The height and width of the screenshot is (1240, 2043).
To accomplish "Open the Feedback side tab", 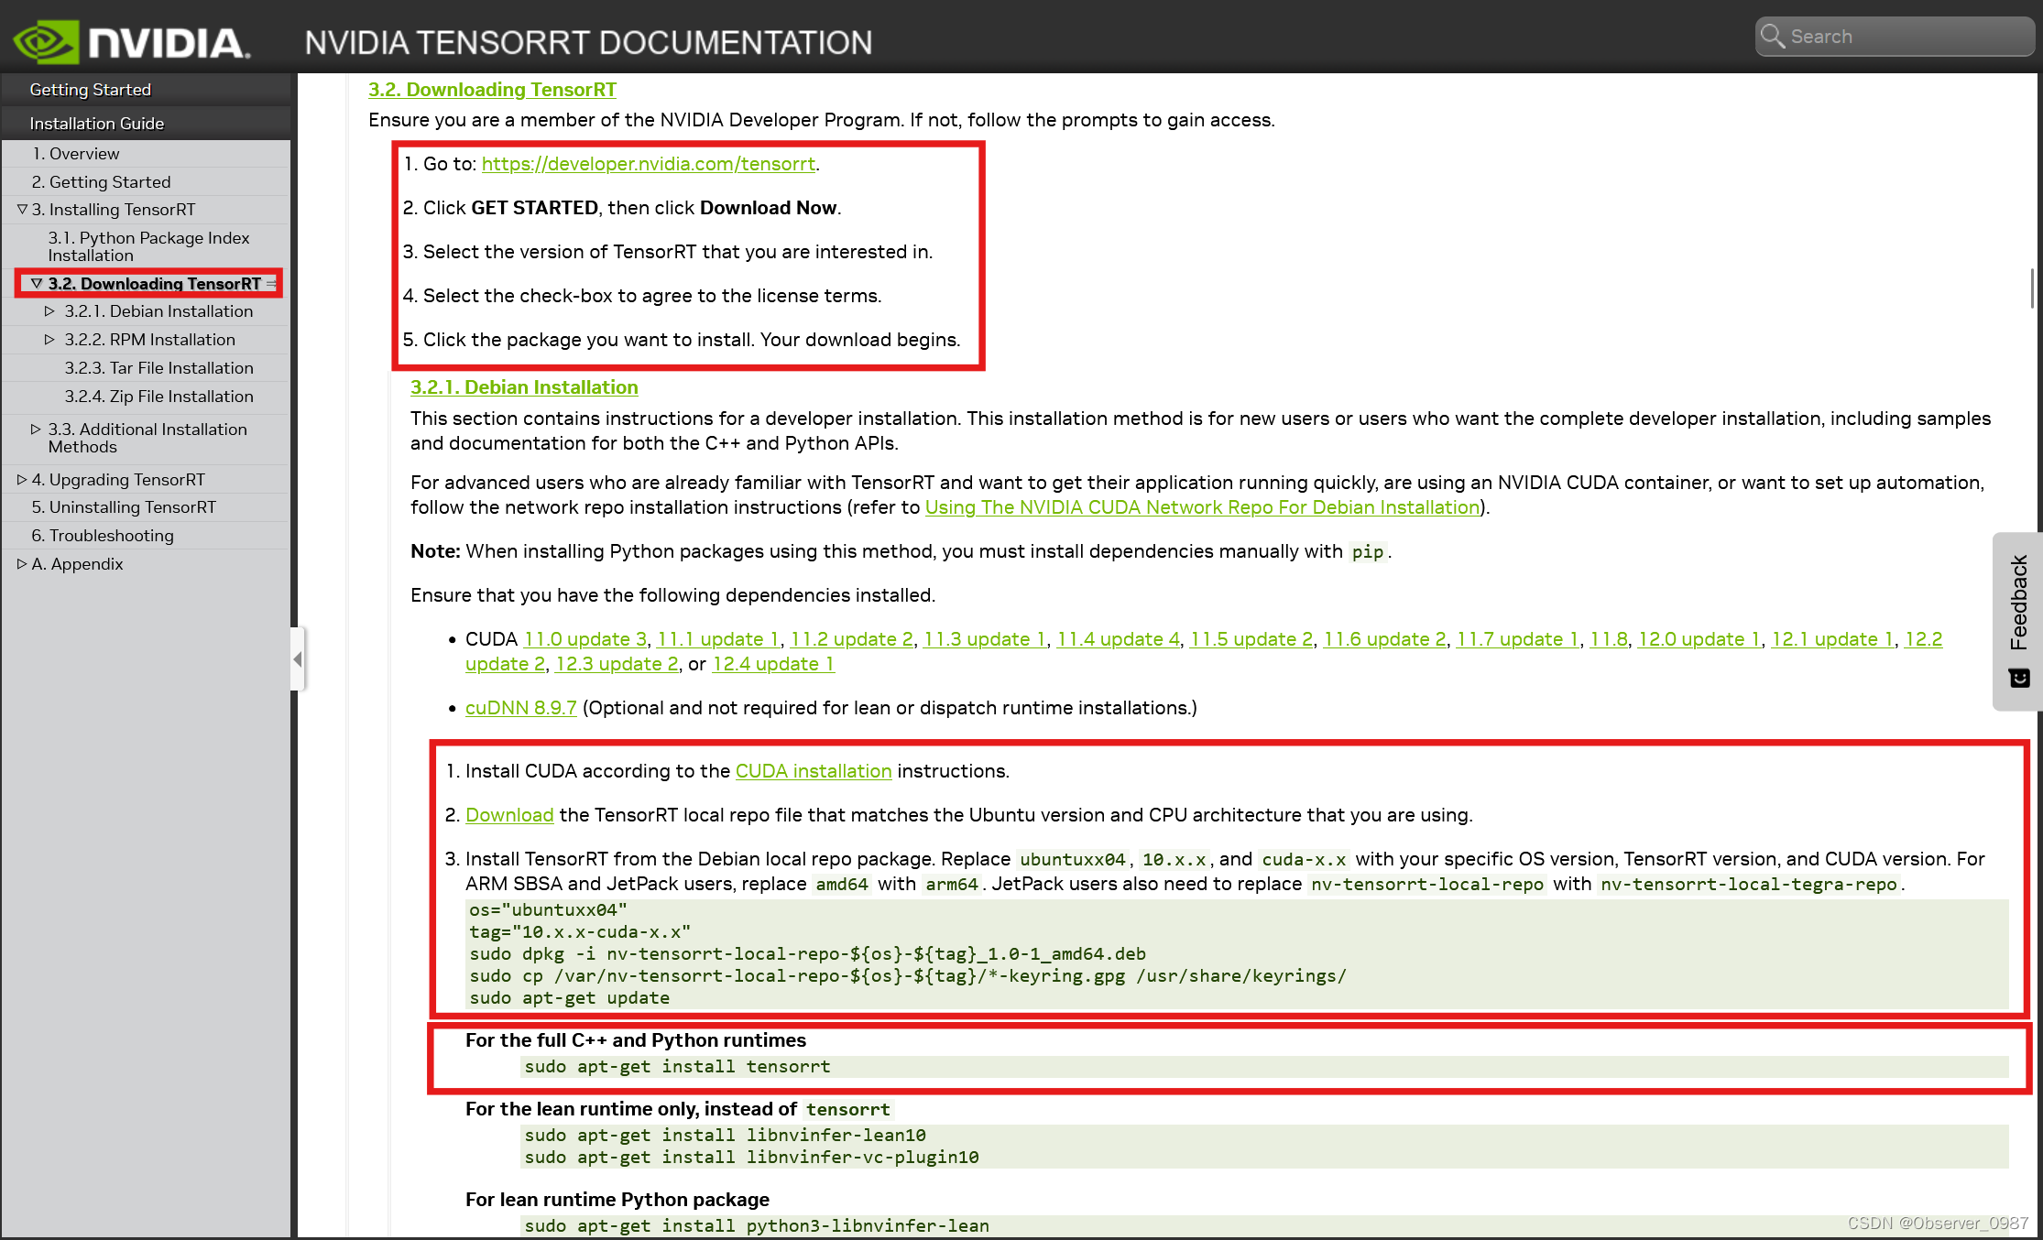I will coord(2018,603).
